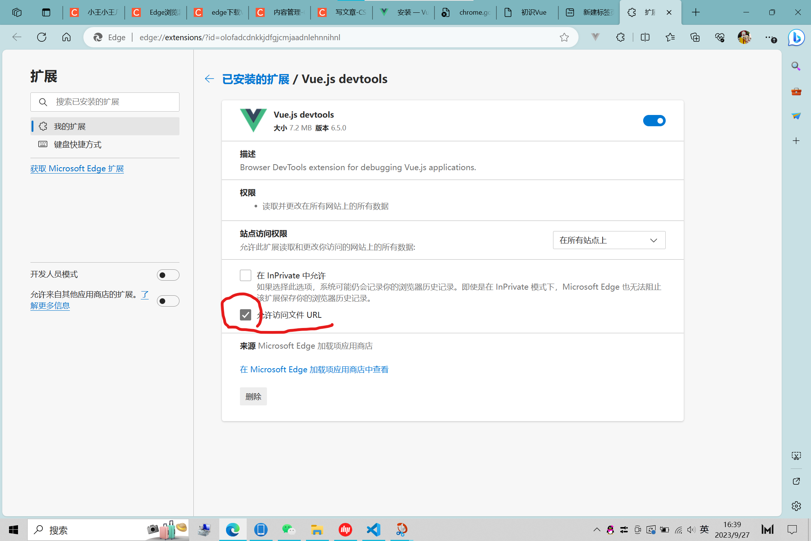Click the Windows taskbar search box

point(108,530)
